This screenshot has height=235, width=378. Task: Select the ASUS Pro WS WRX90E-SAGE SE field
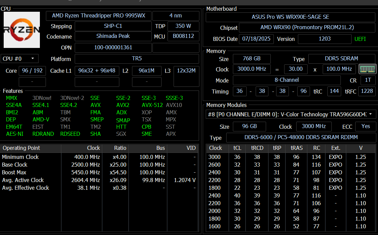pyautogui.click(x=290, y=17)
